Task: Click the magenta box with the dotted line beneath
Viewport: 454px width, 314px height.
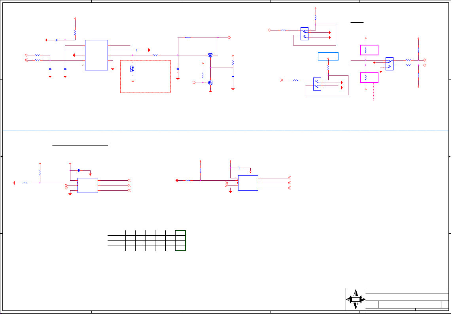Action: pos(369,78)
